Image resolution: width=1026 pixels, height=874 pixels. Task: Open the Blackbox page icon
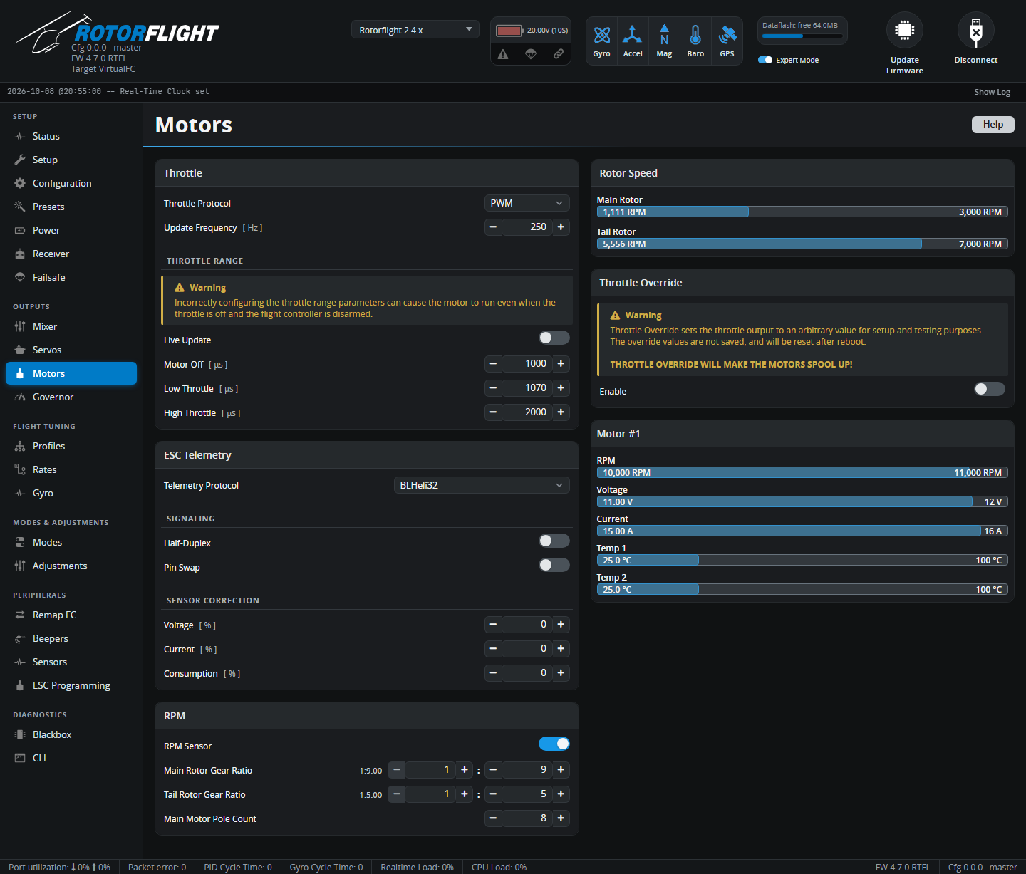click(20, 734)
